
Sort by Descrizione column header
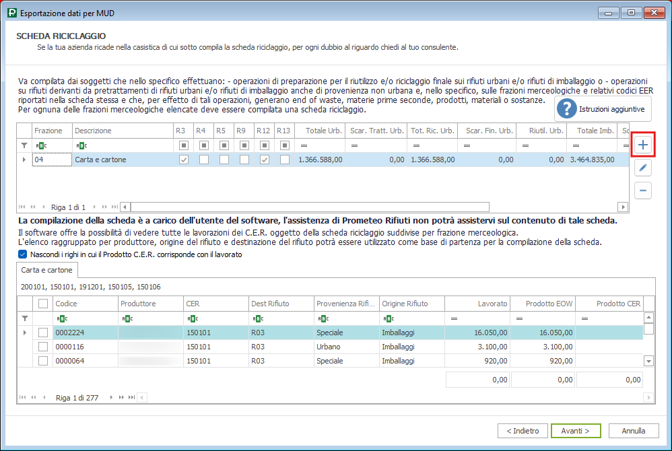123,131
